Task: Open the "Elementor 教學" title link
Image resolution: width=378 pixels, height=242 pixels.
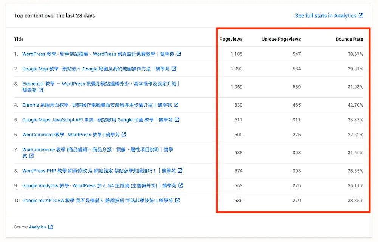Action: 101,87
